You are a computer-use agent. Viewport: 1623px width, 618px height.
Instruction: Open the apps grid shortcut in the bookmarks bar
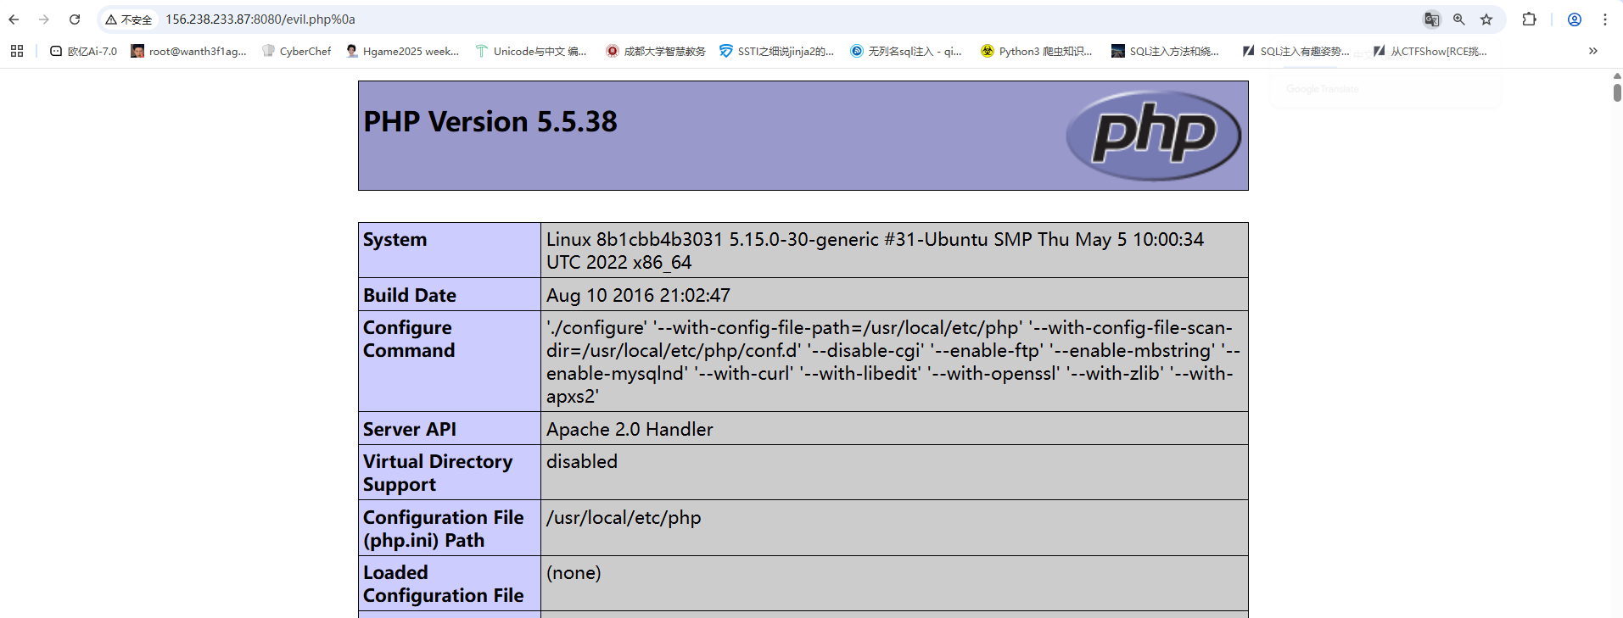17,51
